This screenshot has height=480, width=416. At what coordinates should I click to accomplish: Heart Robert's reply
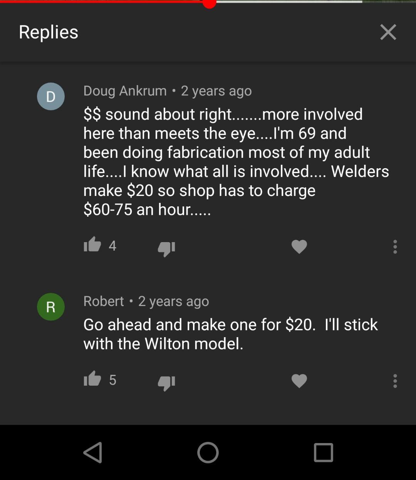(299, 381)
